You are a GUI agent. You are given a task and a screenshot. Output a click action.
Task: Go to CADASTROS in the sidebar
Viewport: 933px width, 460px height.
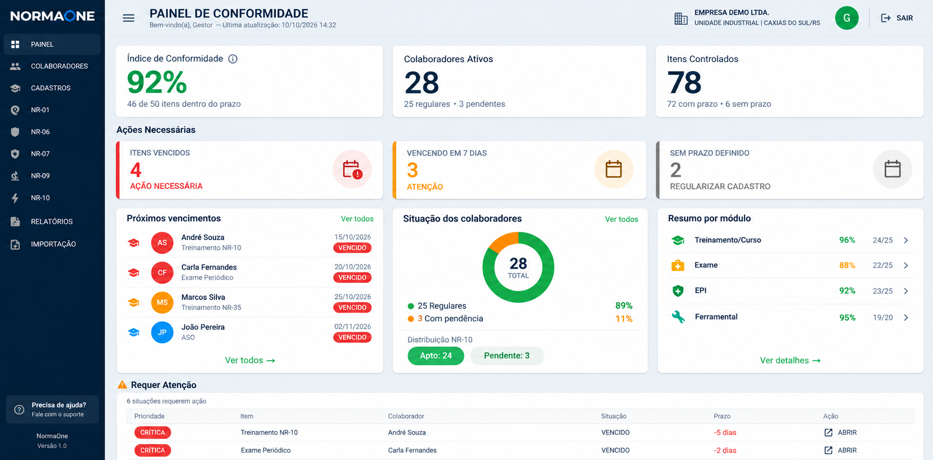52,88
